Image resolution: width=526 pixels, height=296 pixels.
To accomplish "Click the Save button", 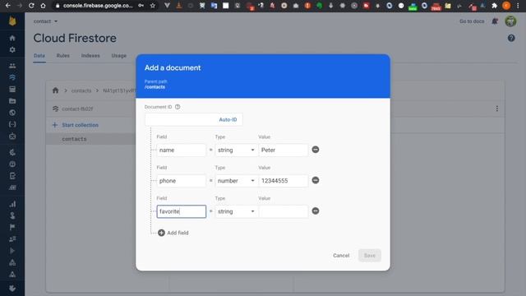I will [x=369, y=256].
